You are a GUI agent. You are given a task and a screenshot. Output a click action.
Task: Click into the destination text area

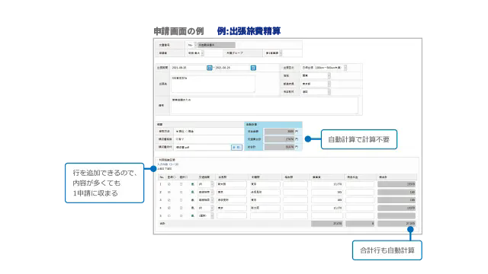213,84
